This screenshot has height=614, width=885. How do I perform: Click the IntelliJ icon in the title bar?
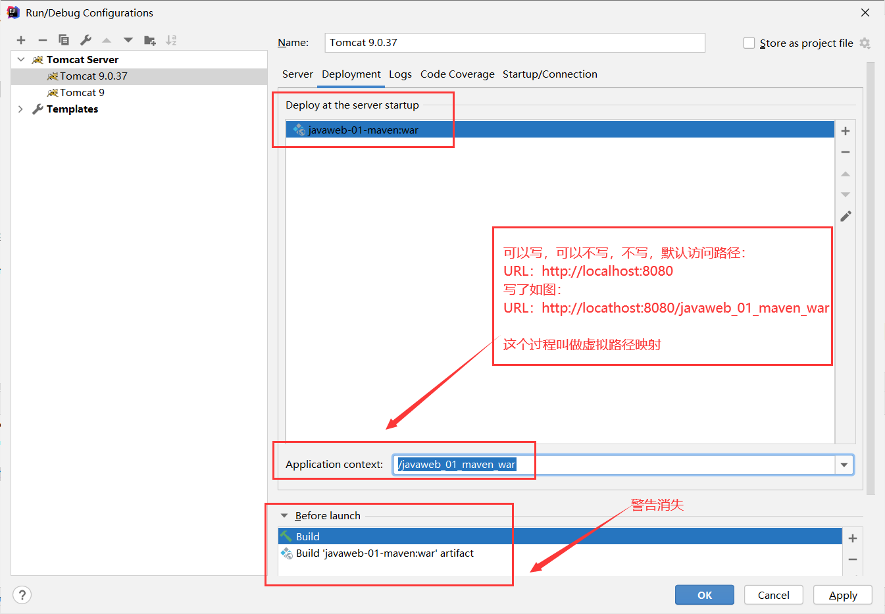click(13, 13)
